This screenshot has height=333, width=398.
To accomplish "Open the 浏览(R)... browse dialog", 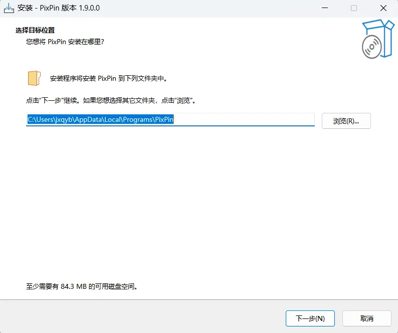I will point(346,121).
